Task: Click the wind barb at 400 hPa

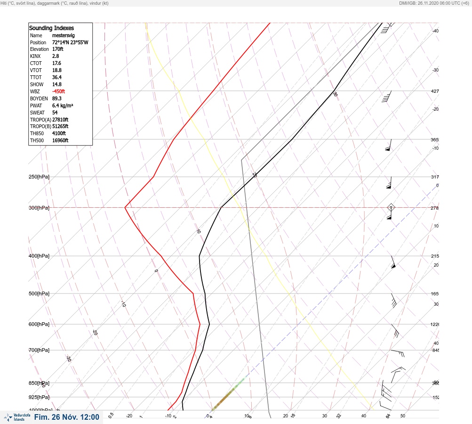Action: tap(393, 262)
